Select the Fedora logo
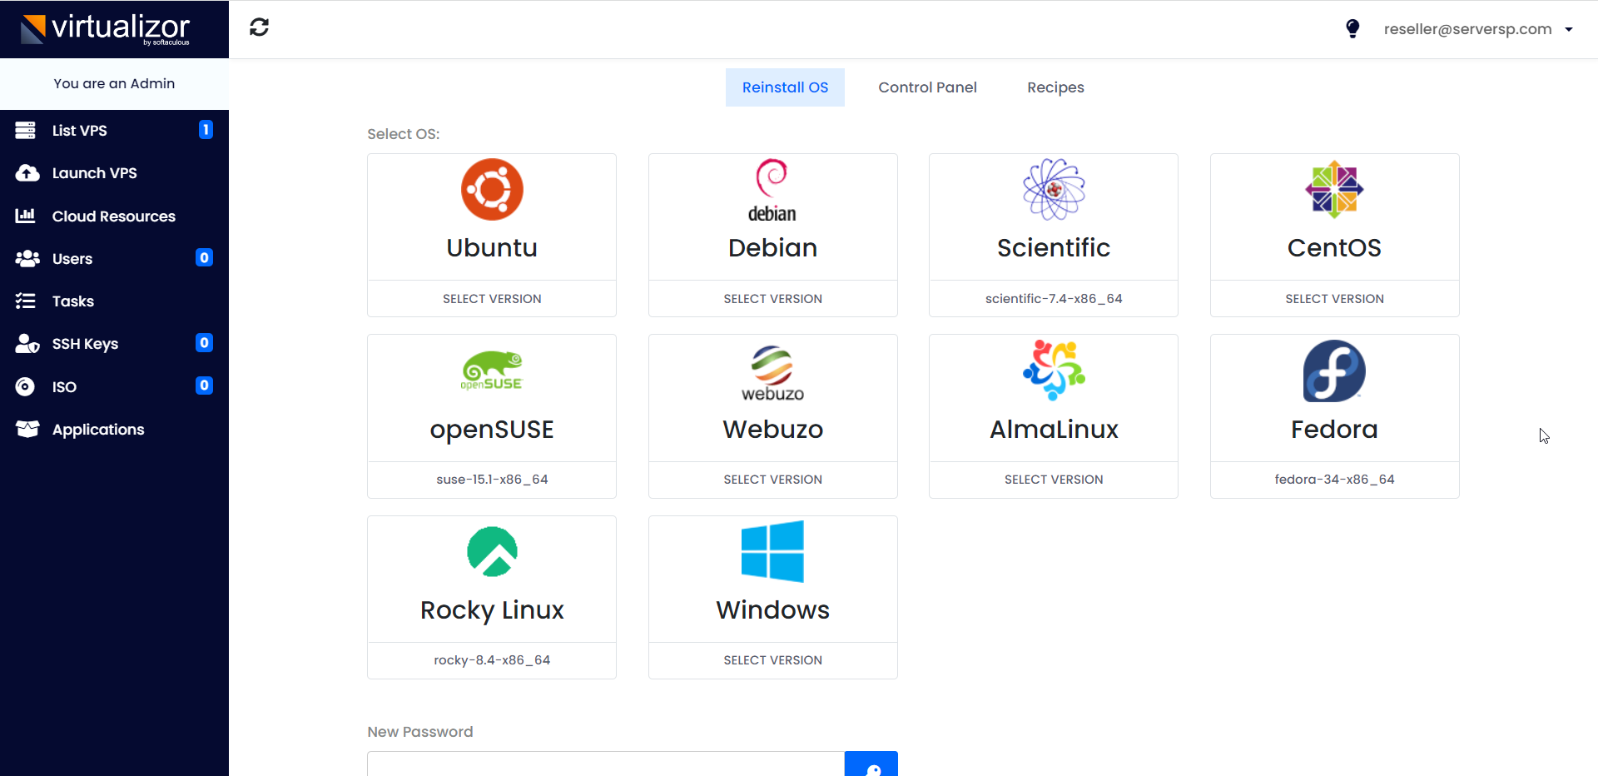The image size is (1598, 776). coord(1334,371)
